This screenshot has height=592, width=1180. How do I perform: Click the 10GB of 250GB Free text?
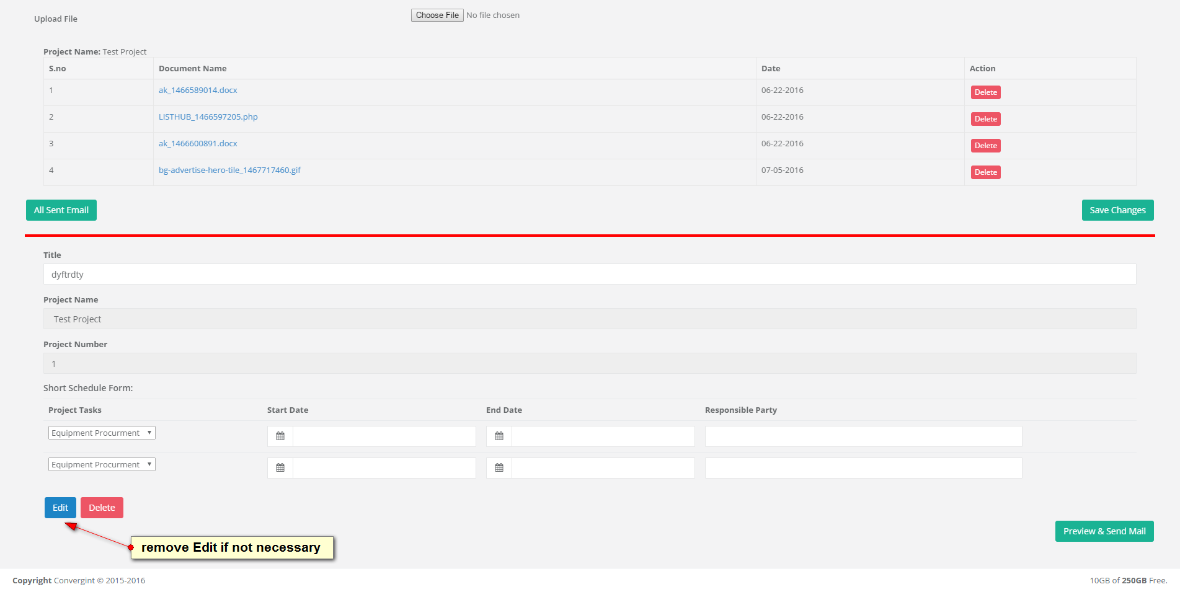pos(1129,580)
